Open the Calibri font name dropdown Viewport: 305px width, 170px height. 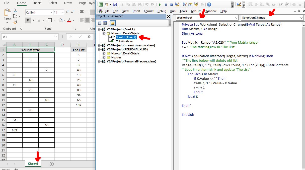(51, 12)
